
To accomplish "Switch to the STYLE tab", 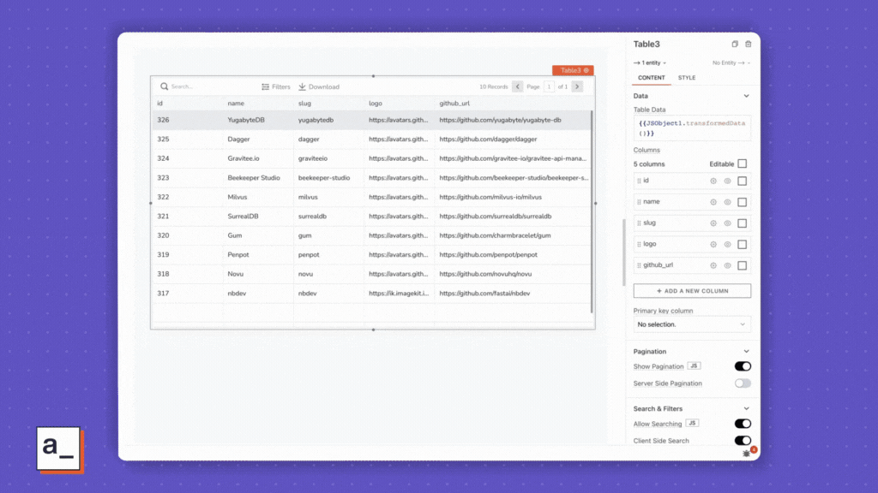I will [x=687, y=78].
